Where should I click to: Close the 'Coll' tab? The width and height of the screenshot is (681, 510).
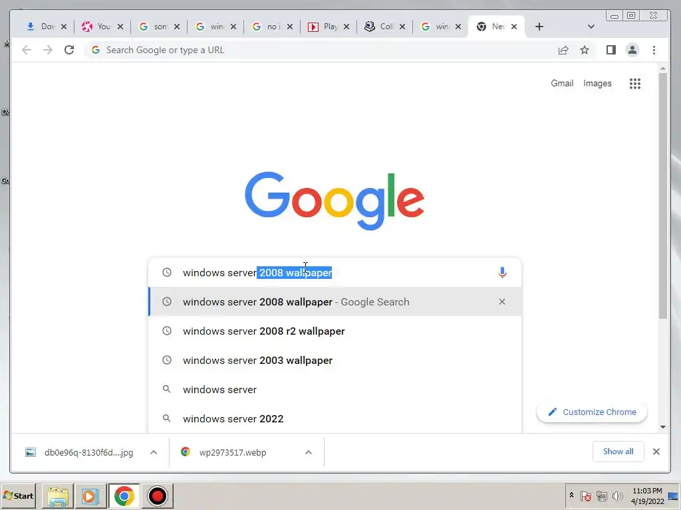(x=402, y=27)
